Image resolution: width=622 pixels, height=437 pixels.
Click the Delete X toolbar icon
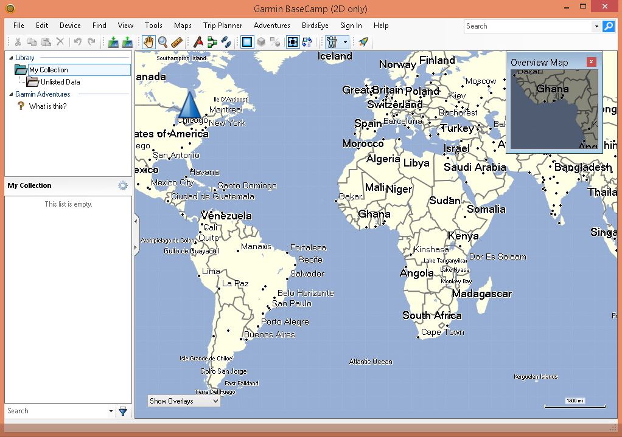coord(60,41)
